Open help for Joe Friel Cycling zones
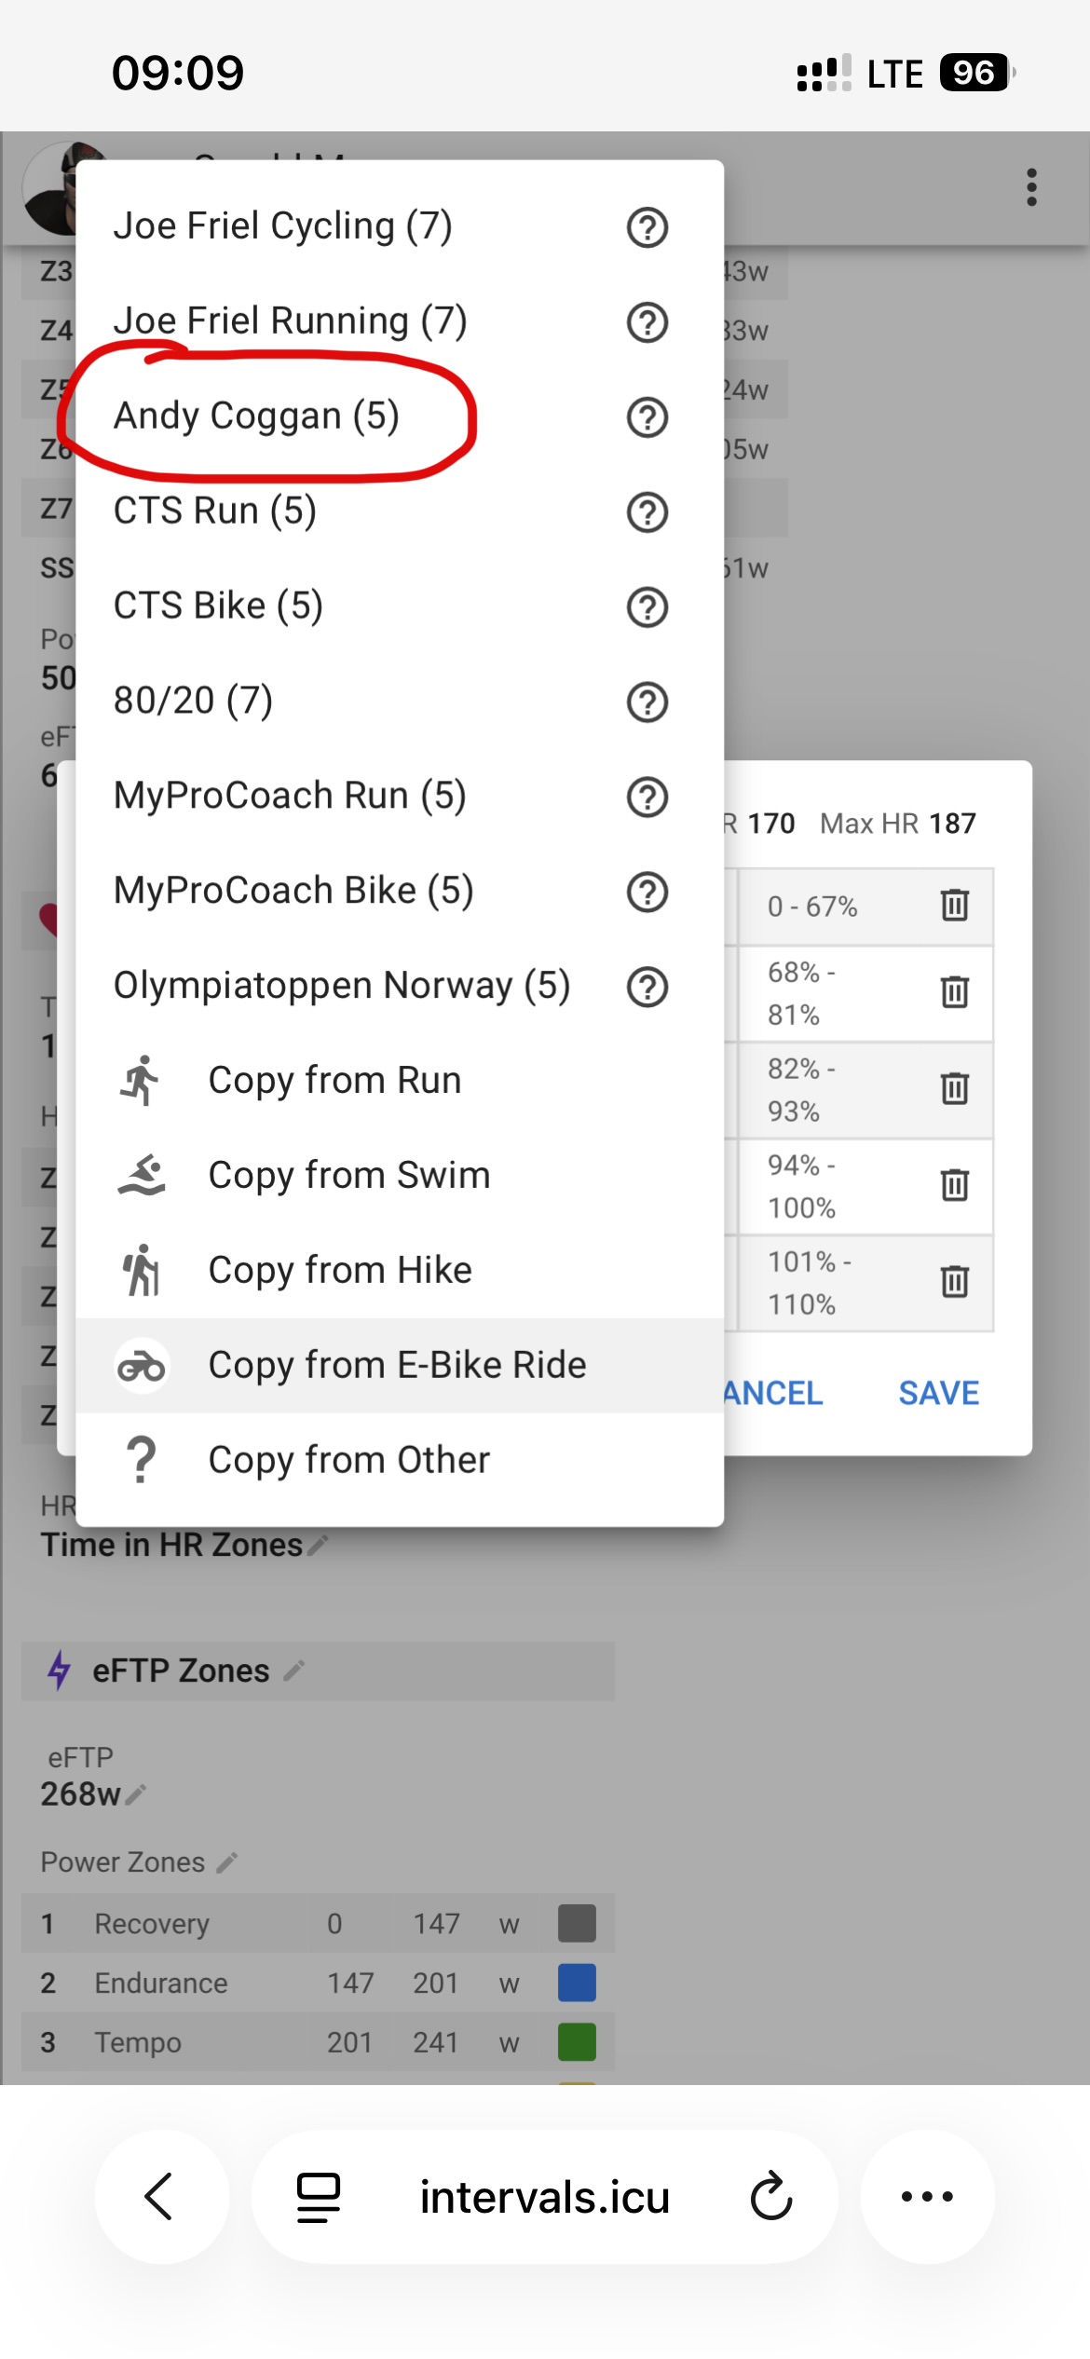The width and height of the screenshot is (1090, 2359). [647, 227]
